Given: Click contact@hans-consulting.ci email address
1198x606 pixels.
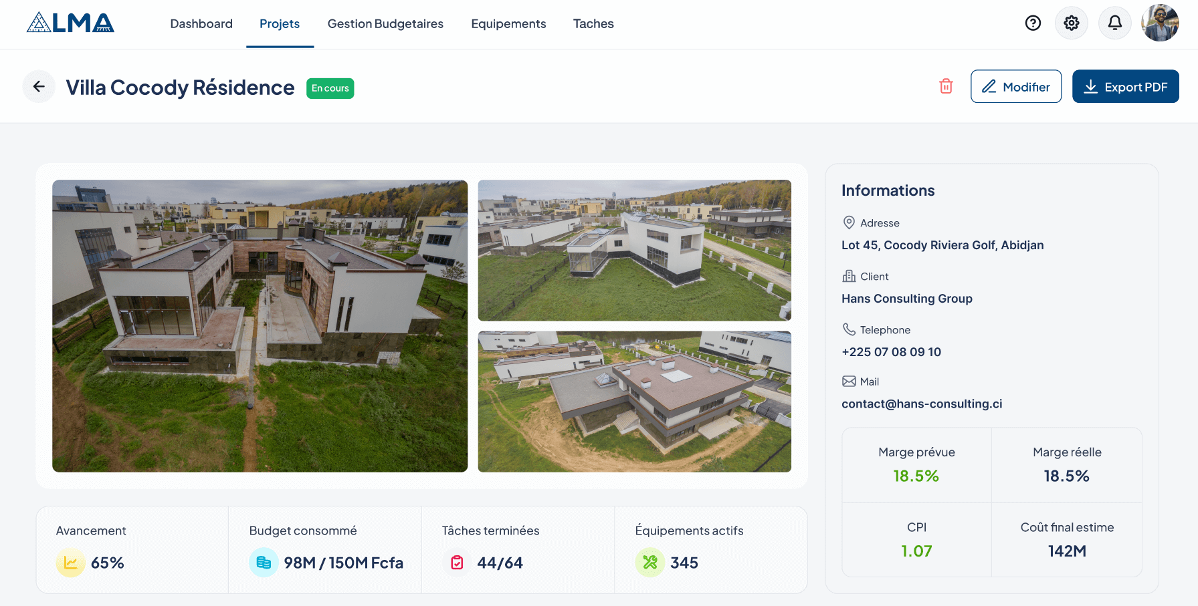Looking at the screenshot, I should tap(922, 404).
